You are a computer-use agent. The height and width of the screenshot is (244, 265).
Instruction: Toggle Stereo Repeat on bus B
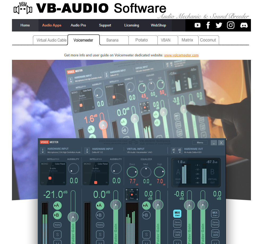[215, 223]
